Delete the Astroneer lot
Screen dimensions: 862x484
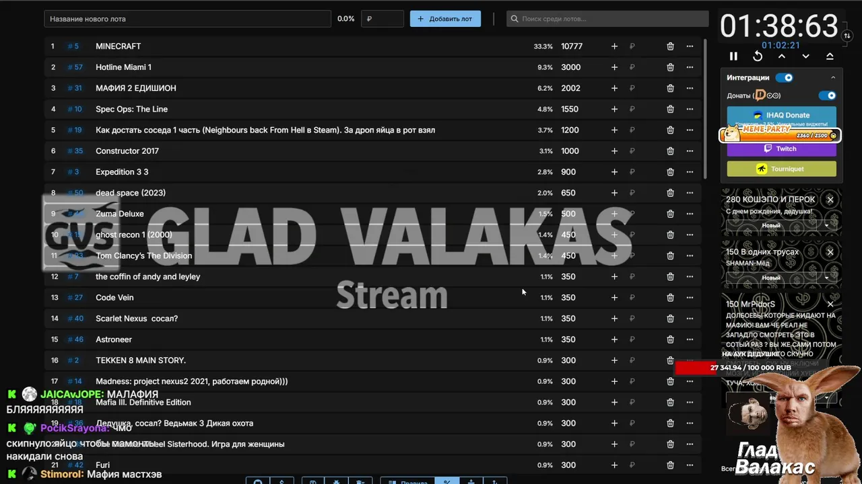(670, 339)
